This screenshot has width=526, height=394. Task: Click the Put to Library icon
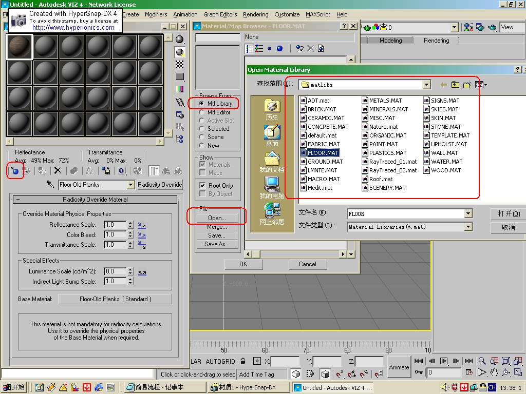tap(106, 170)
